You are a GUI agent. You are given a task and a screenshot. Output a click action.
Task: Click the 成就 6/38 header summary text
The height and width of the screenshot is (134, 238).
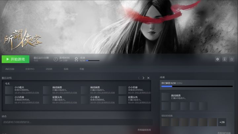tap(83, 59)
